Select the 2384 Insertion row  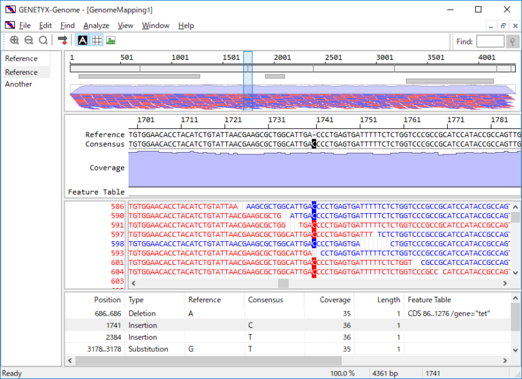tap(288, 337)
